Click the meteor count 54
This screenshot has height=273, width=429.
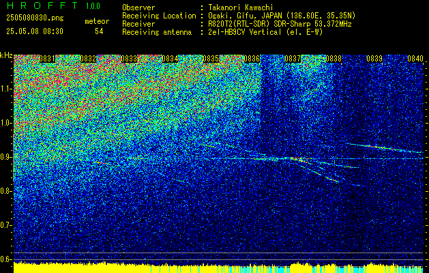click(99, 31)
